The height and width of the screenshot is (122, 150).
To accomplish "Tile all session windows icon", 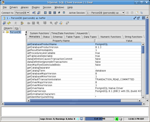I will click(45, 13).
